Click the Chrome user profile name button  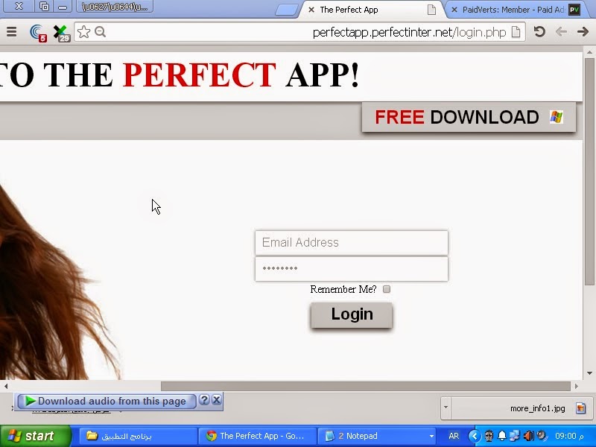pos(115,7)
